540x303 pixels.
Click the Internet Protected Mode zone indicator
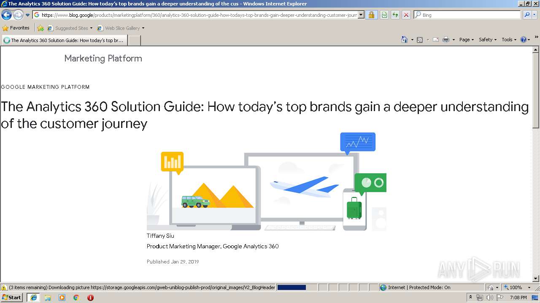point(415,287)
